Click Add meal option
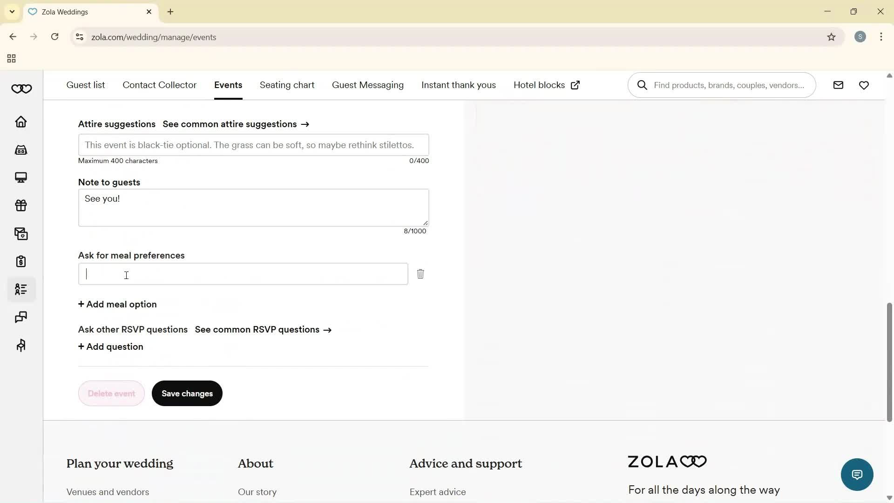The image size is (894, 503). [x=117, y=304]
